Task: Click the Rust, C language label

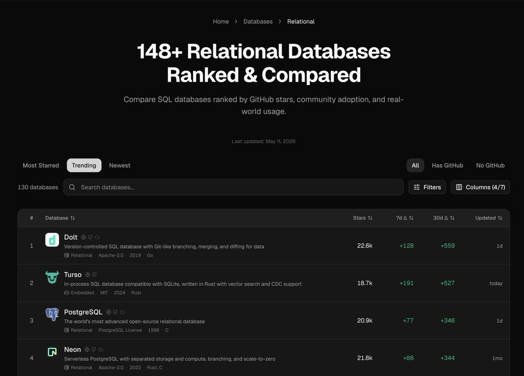Action: (155, 368)
